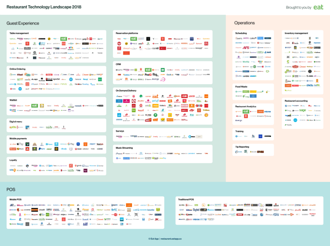The height and width of the screenshot is (246, 330).
Task: Click the eat logo in Table management
Action: click(x=64, y=39)
